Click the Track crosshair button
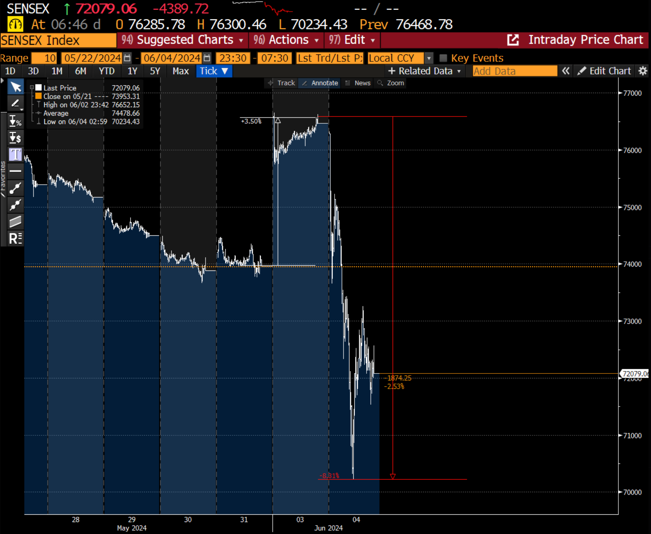The image size is (651, 534). pyautogui.click(x=281, y=83)
